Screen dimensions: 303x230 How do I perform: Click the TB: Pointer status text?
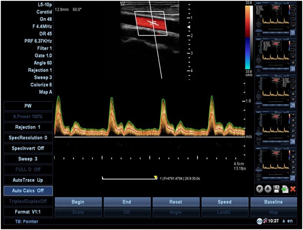(x=27, y=222)
